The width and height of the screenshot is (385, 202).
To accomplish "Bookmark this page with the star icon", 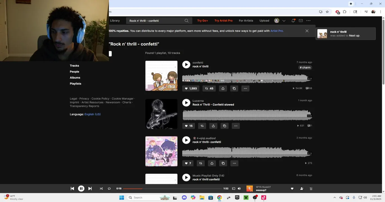I will (327, 12).
